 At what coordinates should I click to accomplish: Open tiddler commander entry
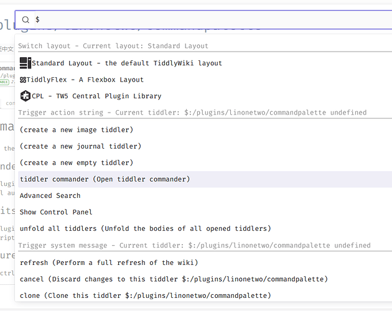[x=205, y=179]
